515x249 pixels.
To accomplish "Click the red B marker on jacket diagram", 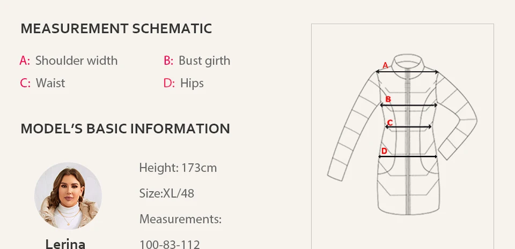I will pos(388,99).
